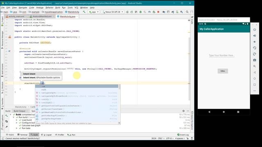Open the Event Log
Screen dimensions: 262x147
[183, 135]
